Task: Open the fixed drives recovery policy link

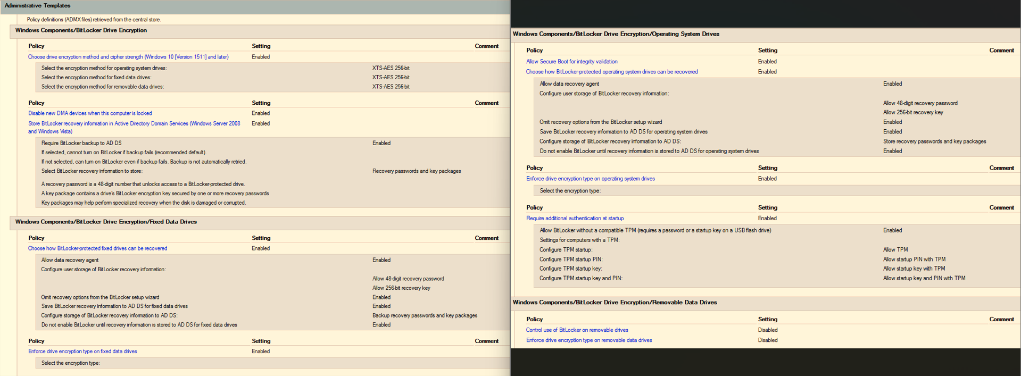Action: click(x=97, y=248)
